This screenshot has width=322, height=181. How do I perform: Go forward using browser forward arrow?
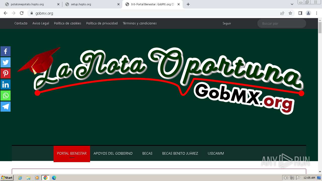(x=14, y=13)
